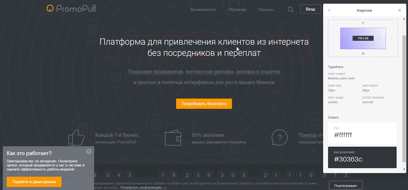
Task: Click the thumbs-up icon near 'Каждый 7-й бизнес'
Action: tap(76, 138)
